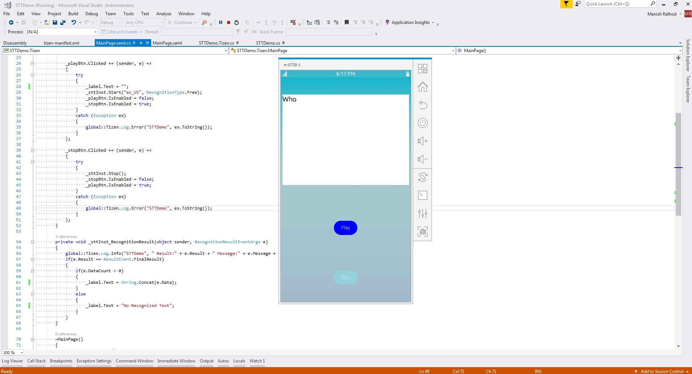
Task: Stop debugging with the red square
Action: click(229, 22)
